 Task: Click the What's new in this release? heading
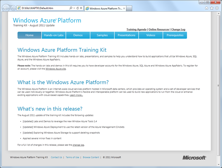click(x=50, y=109)
